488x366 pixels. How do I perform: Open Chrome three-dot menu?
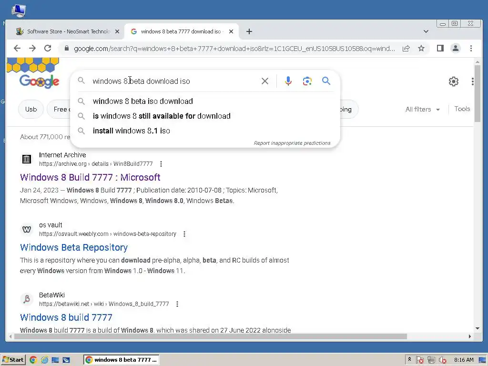[471, 48]
